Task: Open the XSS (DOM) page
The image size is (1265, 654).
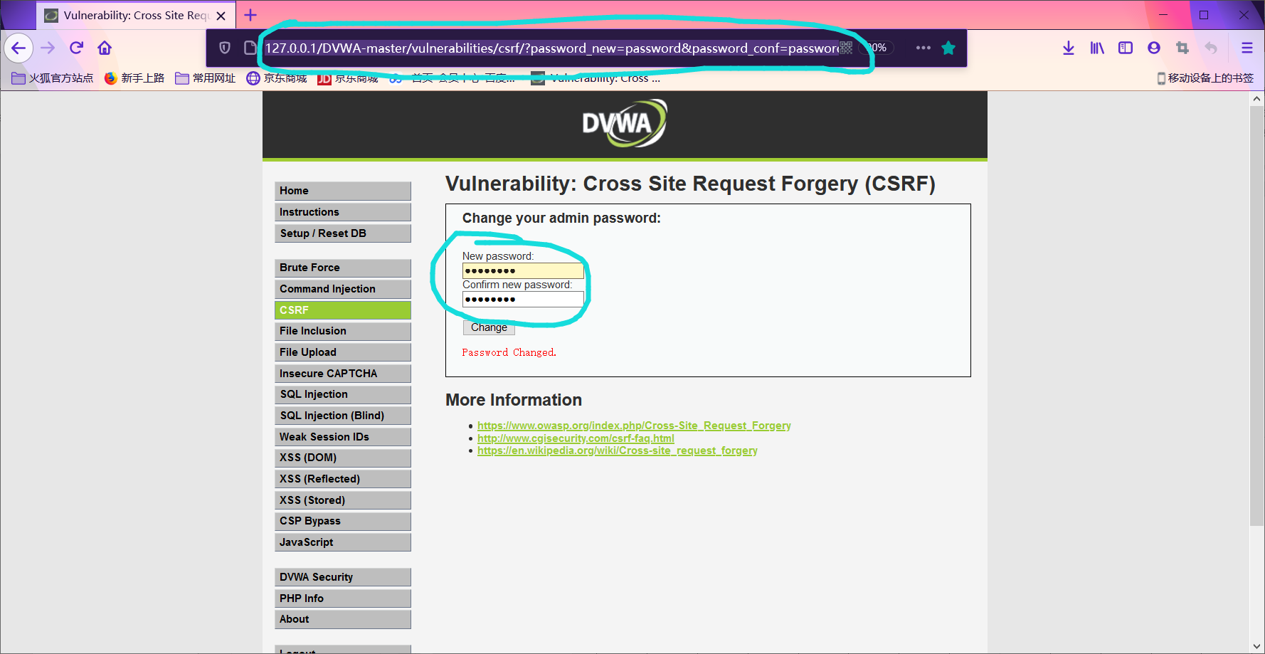Action: point(343,458)
